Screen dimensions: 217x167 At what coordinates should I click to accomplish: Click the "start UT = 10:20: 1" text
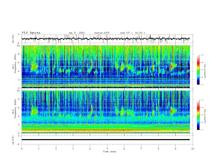tap(132, 33)
